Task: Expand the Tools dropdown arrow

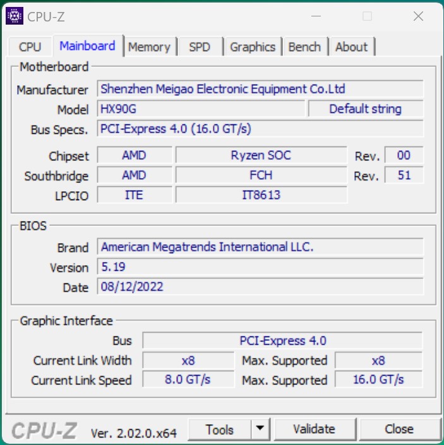Action: 260,428
